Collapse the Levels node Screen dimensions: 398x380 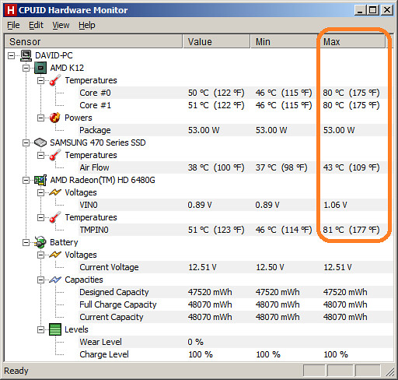[40, 329]
